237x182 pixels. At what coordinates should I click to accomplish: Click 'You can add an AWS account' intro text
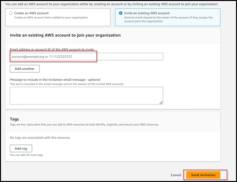112,4
